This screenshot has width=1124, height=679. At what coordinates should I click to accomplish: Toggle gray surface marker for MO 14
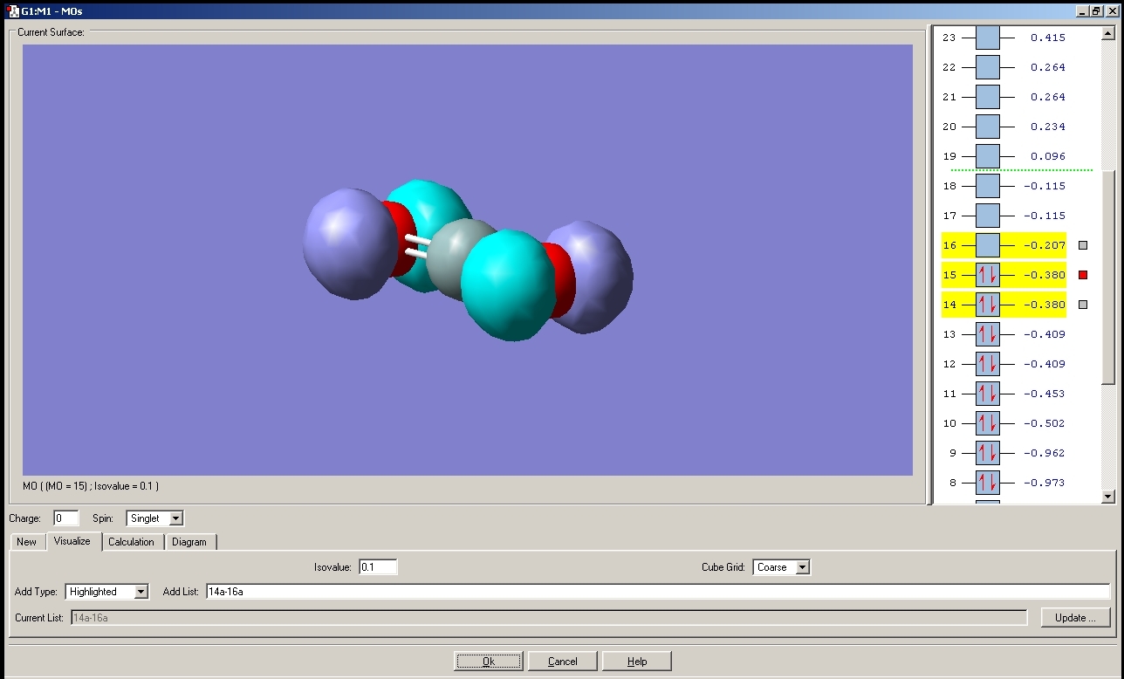pyautogui.click(x=1083, y=305)
